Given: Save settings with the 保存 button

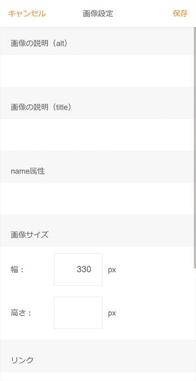Looking at the screenshot, I should (180, 14).
